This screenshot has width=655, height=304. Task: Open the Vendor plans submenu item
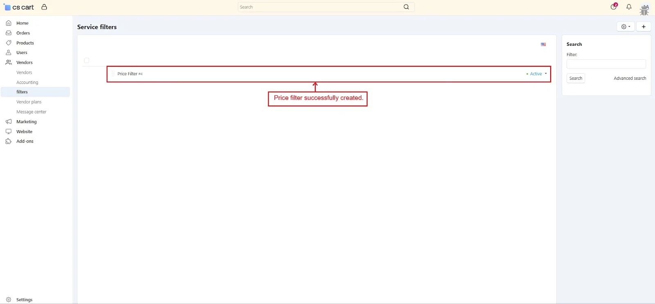pos(29,102)
